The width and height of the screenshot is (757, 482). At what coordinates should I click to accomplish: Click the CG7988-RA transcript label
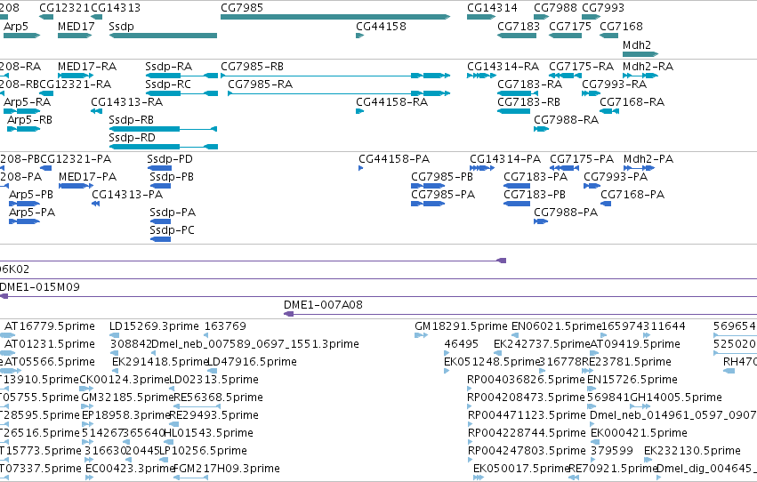(567, 120)
